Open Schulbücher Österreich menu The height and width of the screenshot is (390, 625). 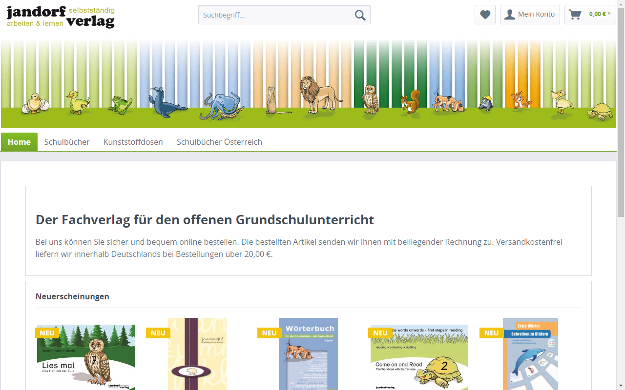[219, 142]
